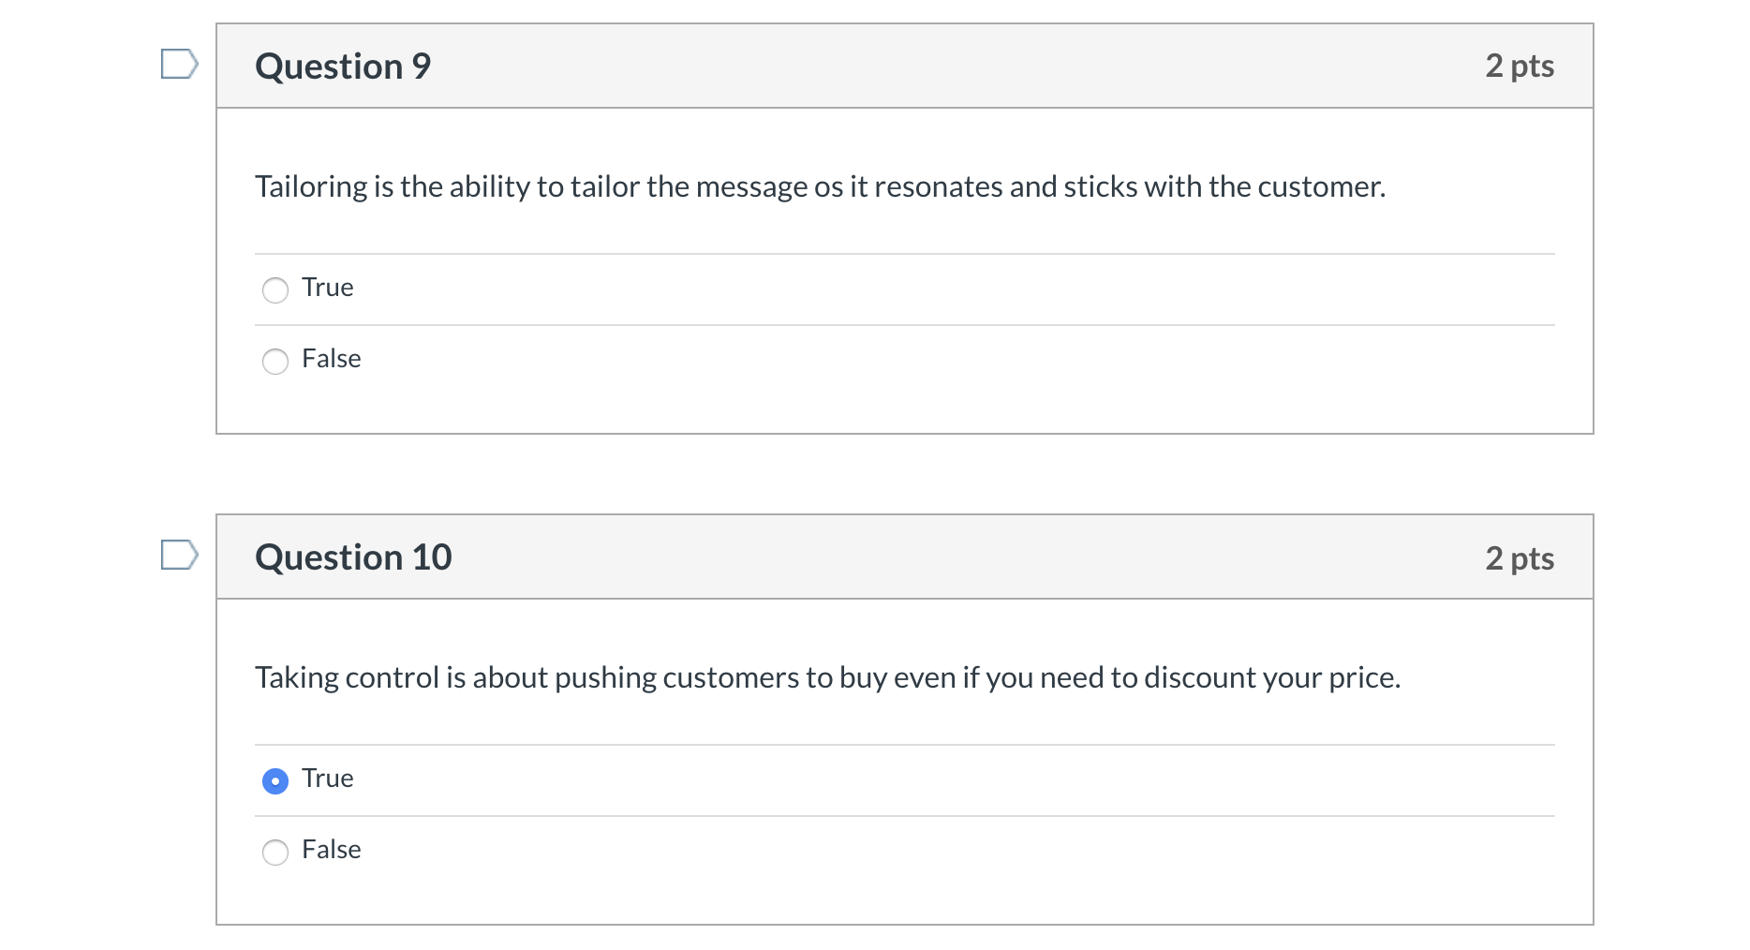1750x950 pixels.
Task: Click the True label text under Question 10
Action: point(327,779)
